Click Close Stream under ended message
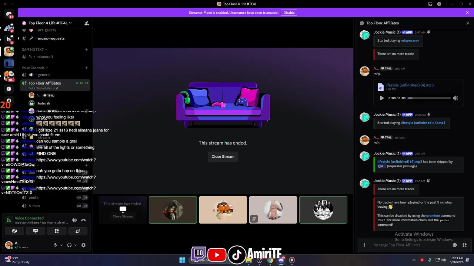This screenshot has width=474, height=266. (x=223, y=157)
